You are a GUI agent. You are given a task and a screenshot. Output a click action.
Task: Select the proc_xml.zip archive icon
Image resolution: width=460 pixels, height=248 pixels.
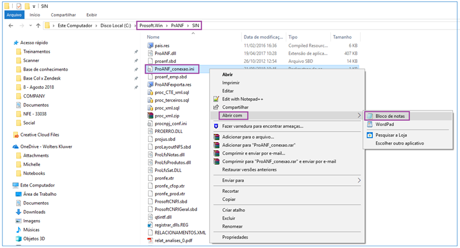click(150, 116)
